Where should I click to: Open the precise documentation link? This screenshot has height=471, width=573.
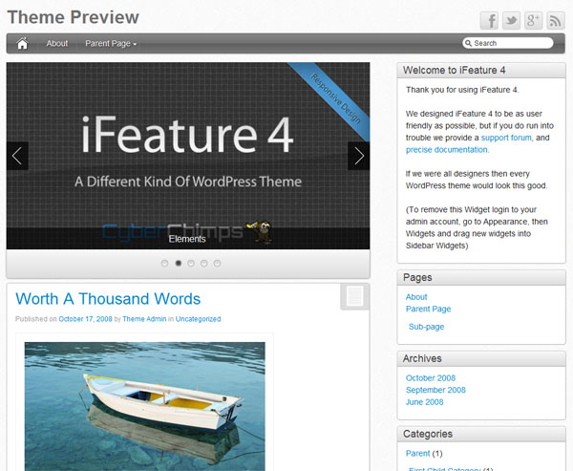pyautogui.click(x=447, y=150)
